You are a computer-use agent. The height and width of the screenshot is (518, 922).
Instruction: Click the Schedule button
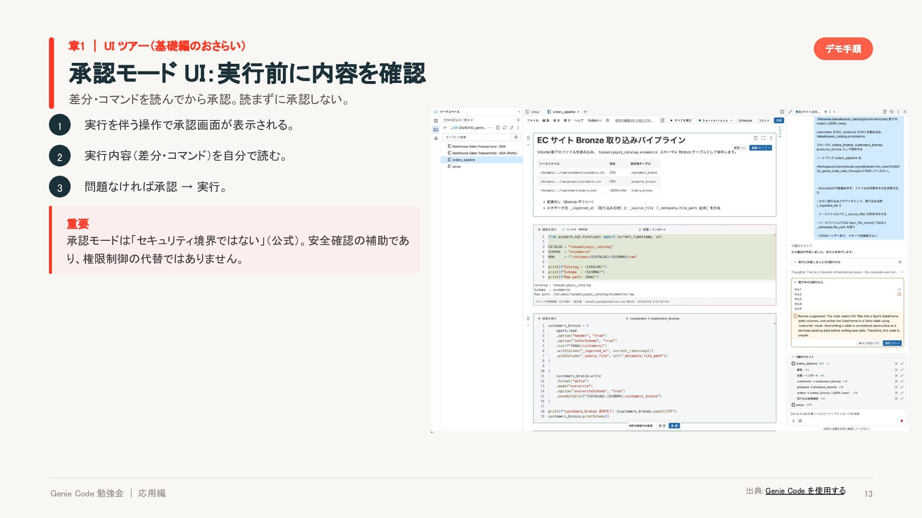coord(745,120)
